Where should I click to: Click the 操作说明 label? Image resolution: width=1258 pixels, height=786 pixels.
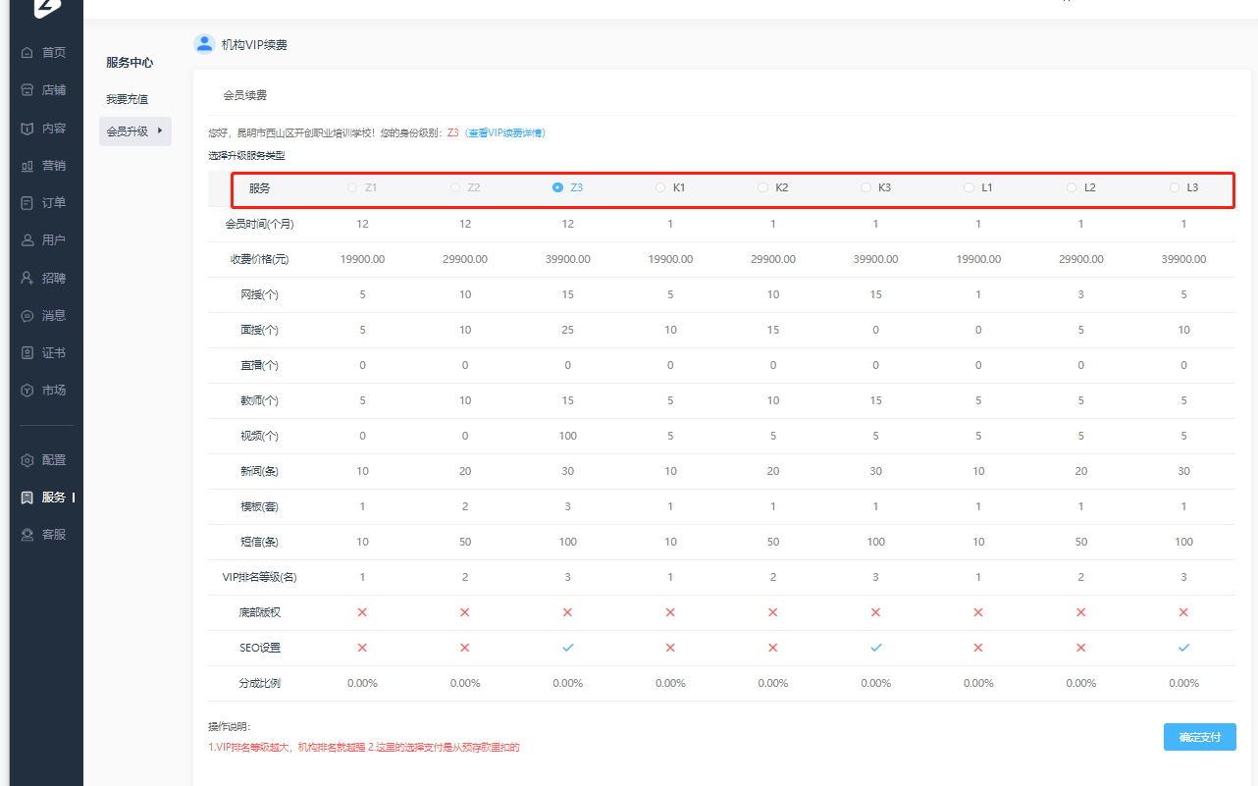(230, 727)
